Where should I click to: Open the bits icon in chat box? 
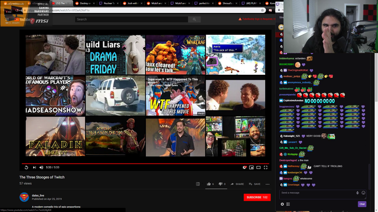[357, 193]
